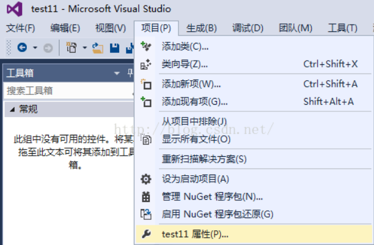Open the 工具(T) menu
The height and width of the screenshot is (245, 374).
(x=342, y=28)
